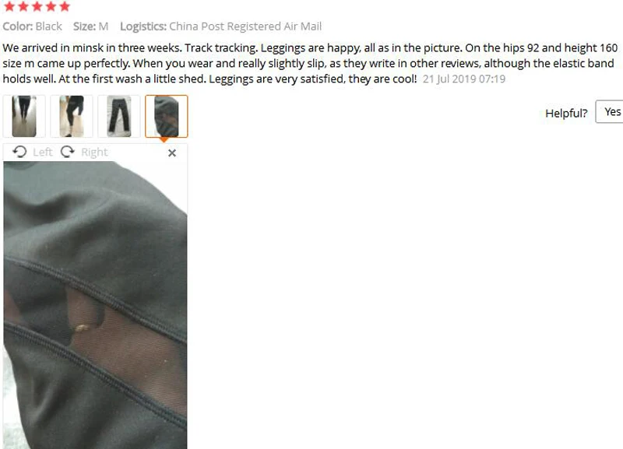Click the enlarged mesh fabric photo

[x=95, y=305]
